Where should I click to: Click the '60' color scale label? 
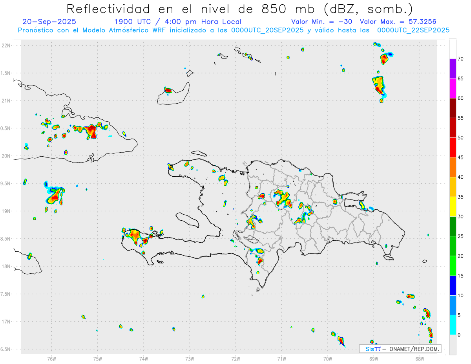click(461, 98)
